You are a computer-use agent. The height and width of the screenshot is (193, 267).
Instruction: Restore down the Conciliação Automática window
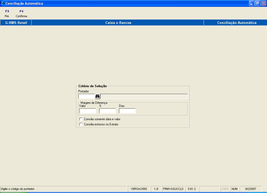pyautogui.click(x=258, y=3)
